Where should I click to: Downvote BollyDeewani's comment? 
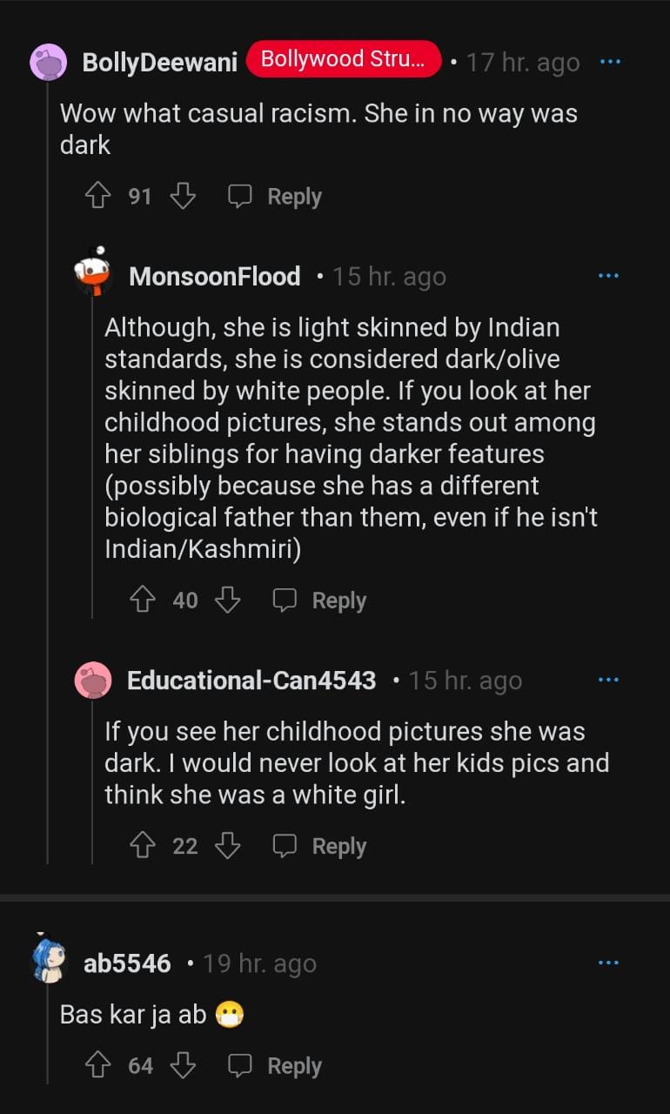183,197
